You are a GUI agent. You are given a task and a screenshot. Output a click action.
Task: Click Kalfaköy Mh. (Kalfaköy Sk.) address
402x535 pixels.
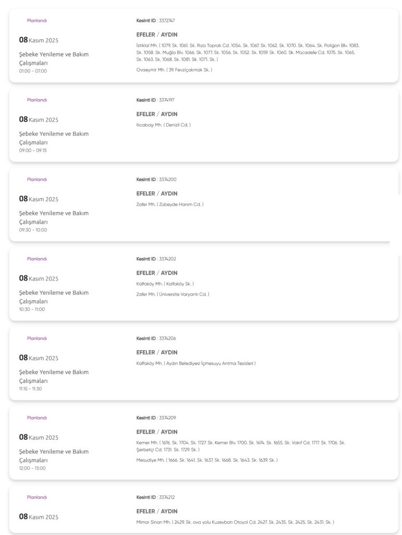pyautogui.click(x=165, y=284)
